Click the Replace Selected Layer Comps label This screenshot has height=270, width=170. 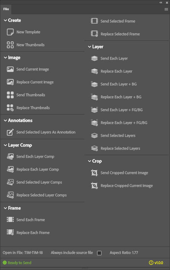[x=41, y=195]
